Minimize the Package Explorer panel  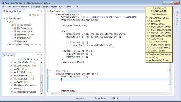coord(38,11)
